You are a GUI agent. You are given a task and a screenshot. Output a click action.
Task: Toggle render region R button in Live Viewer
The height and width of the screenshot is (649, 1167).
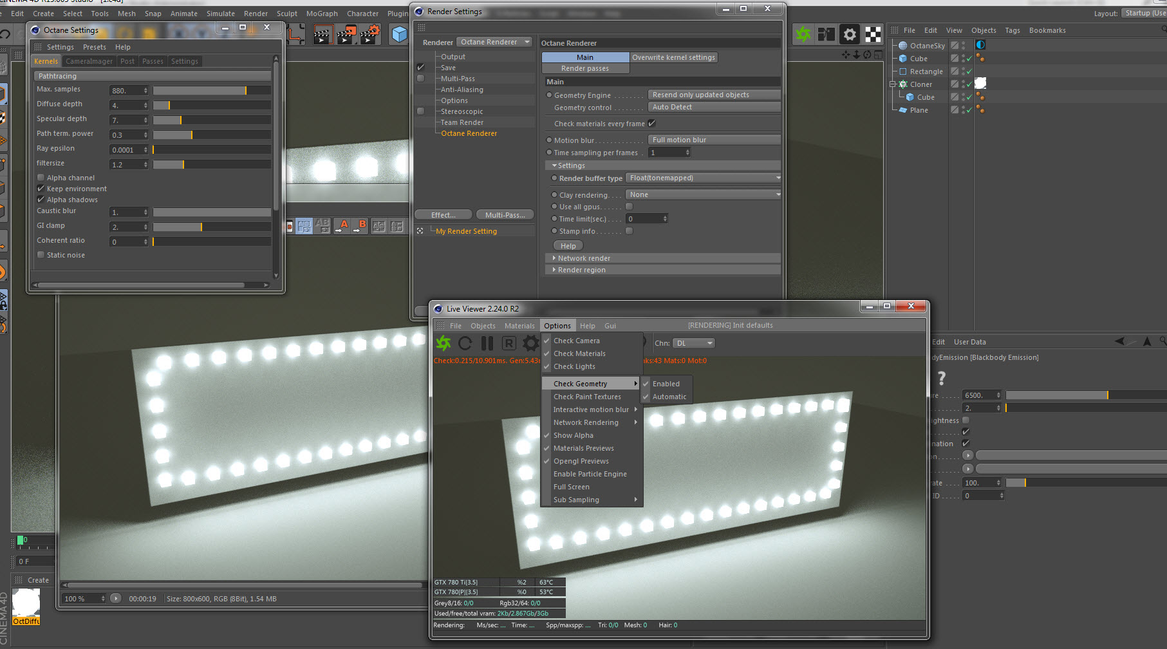click(509, 343)
